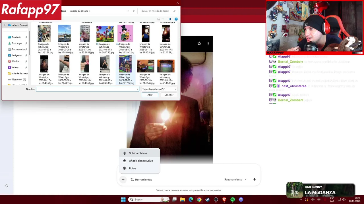Open Gemini settings gear icon

pos(7,186)
